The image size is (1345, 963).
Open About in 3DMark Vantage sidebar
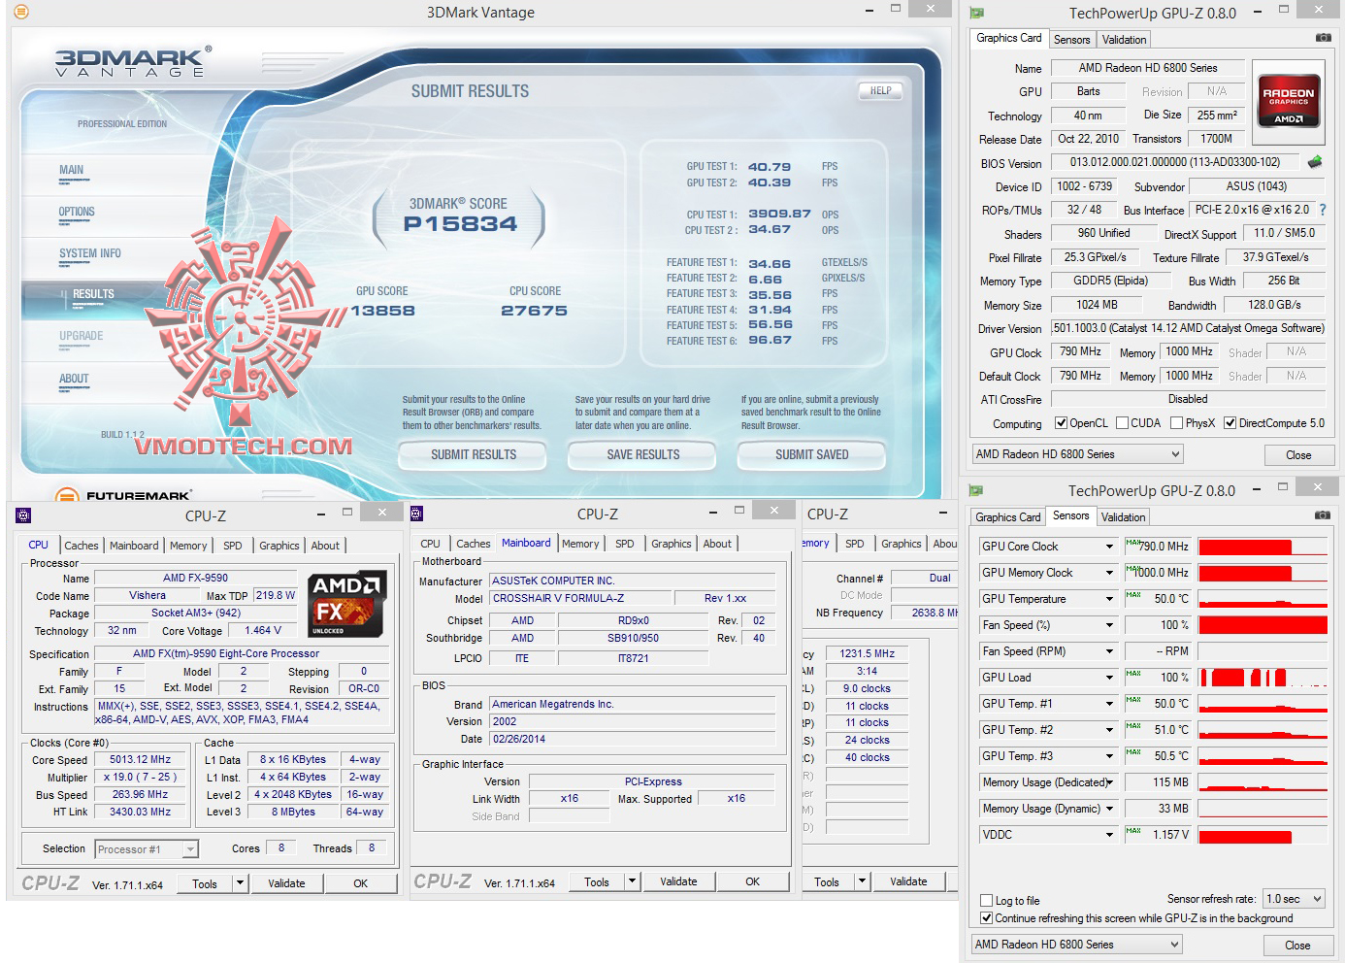(74, 379)
